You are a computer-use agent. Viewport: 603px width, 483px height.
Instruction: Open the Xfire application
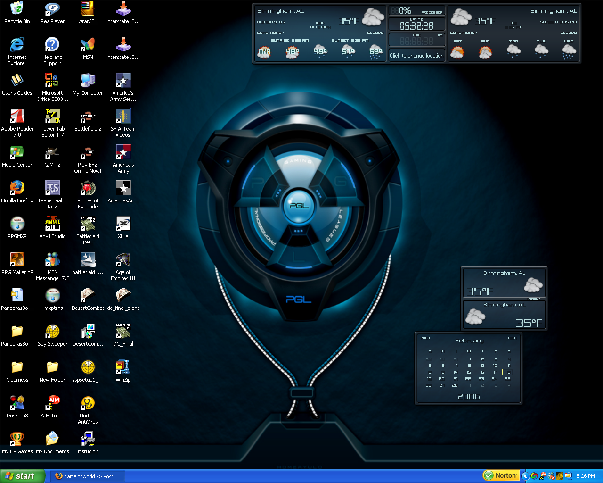tap(123, 224)
